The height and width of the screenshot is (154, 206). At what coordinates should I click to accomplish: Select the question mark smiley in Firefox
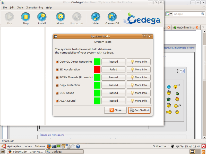[169, 87]
